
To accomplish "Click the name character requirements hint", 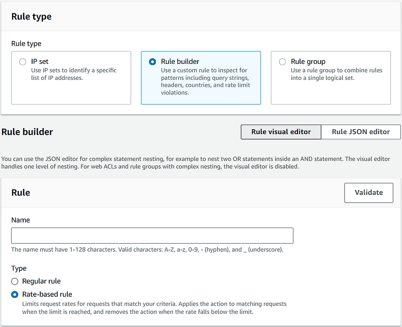I will point(147,250).
